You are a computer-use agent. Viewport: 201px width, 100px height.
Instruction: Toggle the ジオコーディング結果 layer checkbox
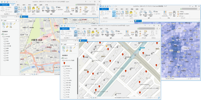64,60
